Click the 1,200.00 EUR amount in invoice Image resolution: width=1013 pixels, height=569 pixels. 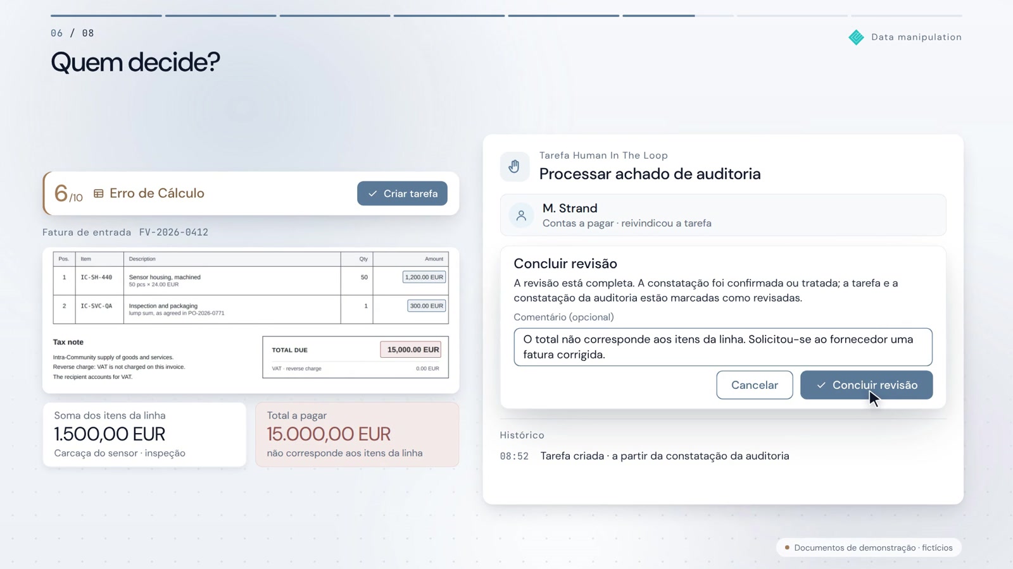(x=424, y=277)
